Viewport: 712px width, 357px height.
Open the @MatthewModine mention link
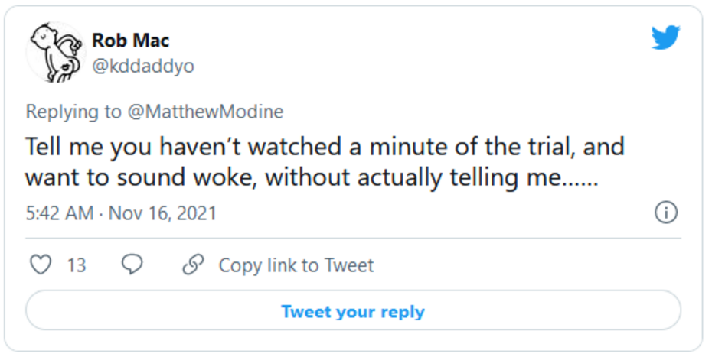pyautogui.click(x=205, y=112)
